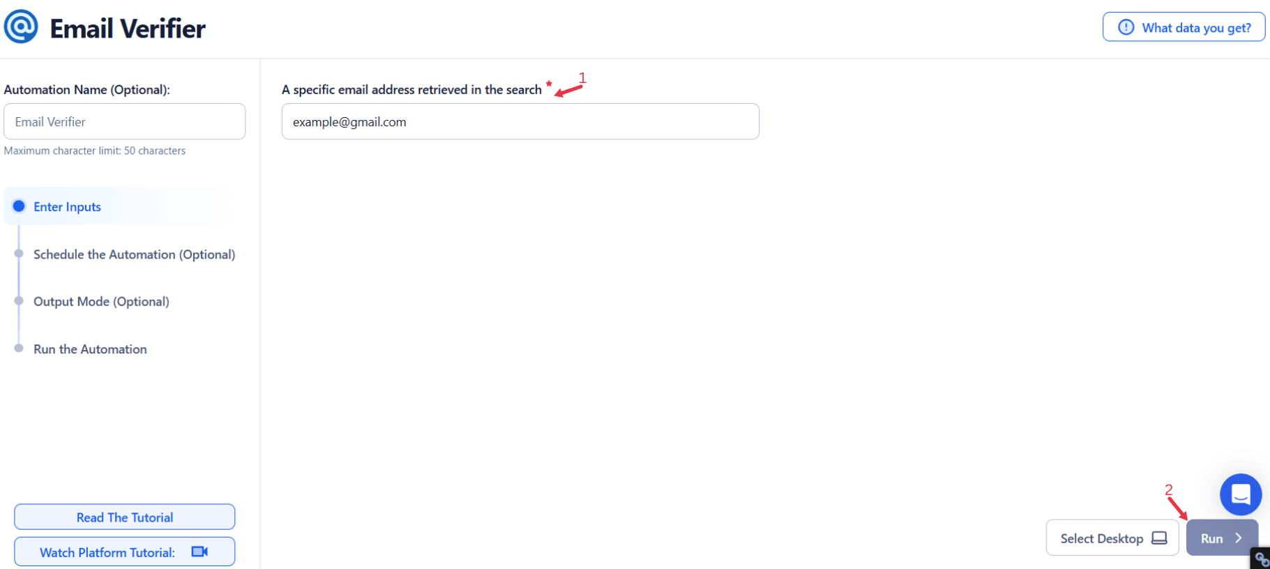Click the email address input with example@gmail.com
This screenshot has height=569, width=1270.
pyautogui.click(x=520, y=121)
